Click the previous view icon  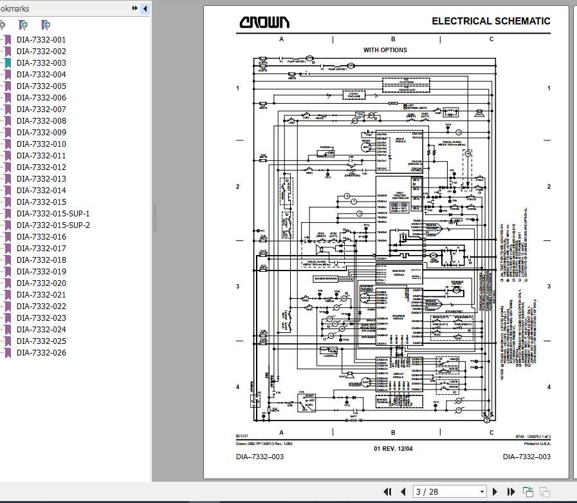pos(527,491)
